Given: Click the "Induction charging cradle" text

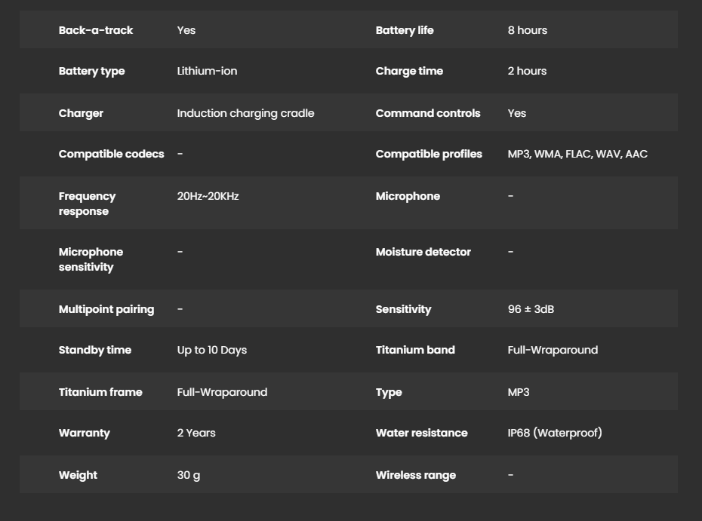Looking at the screenshot, I should click(x=245, y=113).
